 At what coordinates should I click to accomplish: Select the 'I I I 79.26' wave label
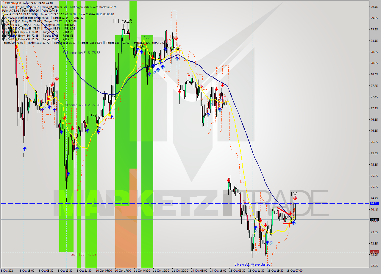[x=122, y=21]
